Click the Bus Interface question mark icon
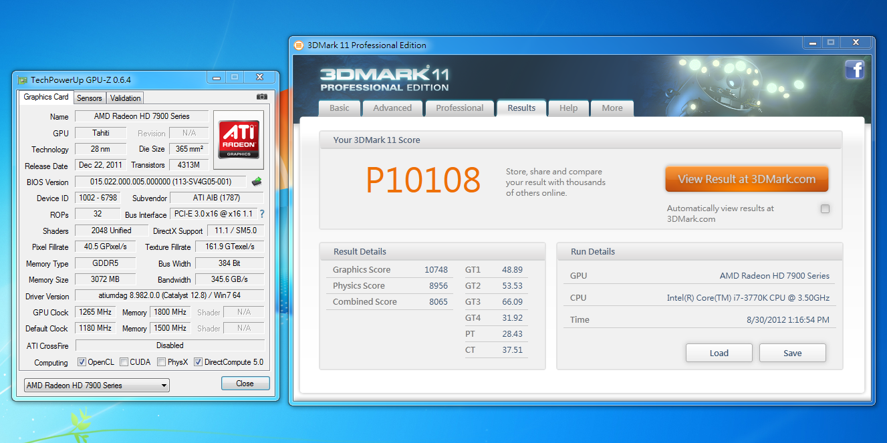Viewport: 887px width, 443px height. pyautogui.click(x=262, y=214)
